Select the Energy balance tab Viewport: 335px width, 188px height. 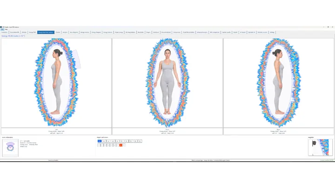click(107, 32)
